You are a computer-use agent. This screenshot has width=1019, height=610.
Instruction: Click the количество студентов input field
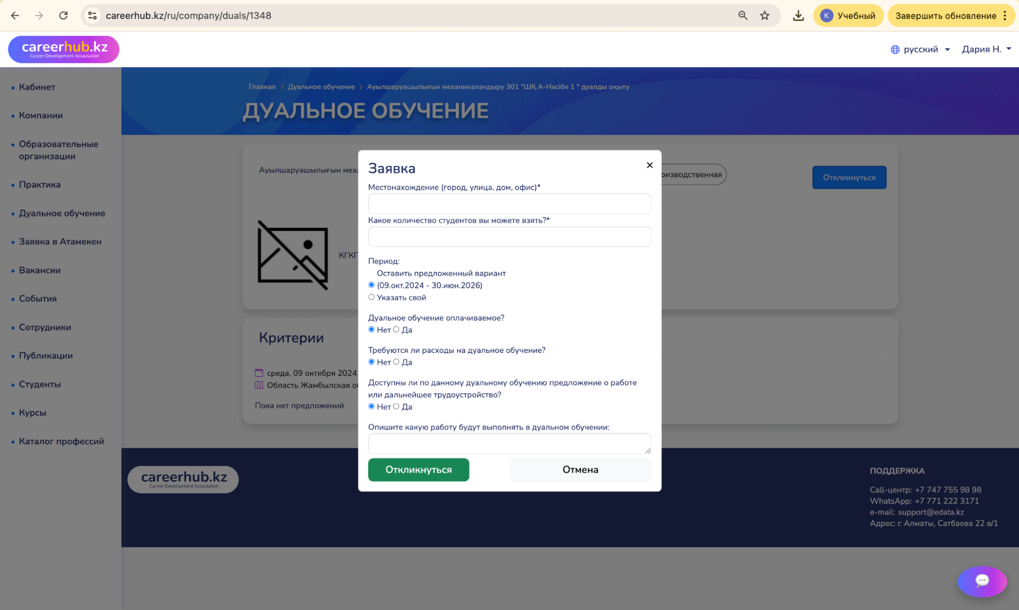coord(509,237)
